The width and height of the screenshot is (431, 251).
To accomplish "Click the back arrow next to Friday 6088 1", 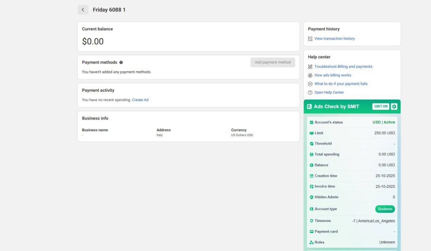I will point(83,10).
